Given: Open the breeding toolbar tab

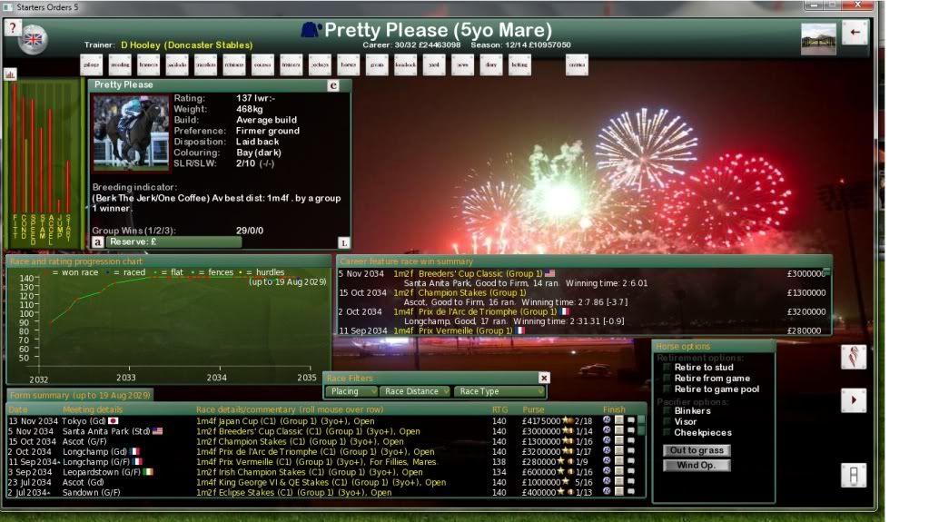Looking at the screenshot, I should [x=120, y=64].
